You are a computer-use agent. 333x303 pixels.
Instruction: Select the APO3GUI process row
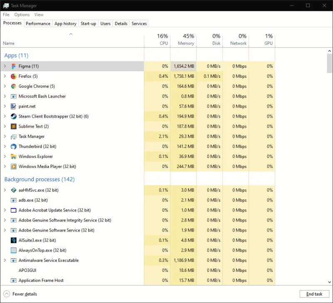138,270
